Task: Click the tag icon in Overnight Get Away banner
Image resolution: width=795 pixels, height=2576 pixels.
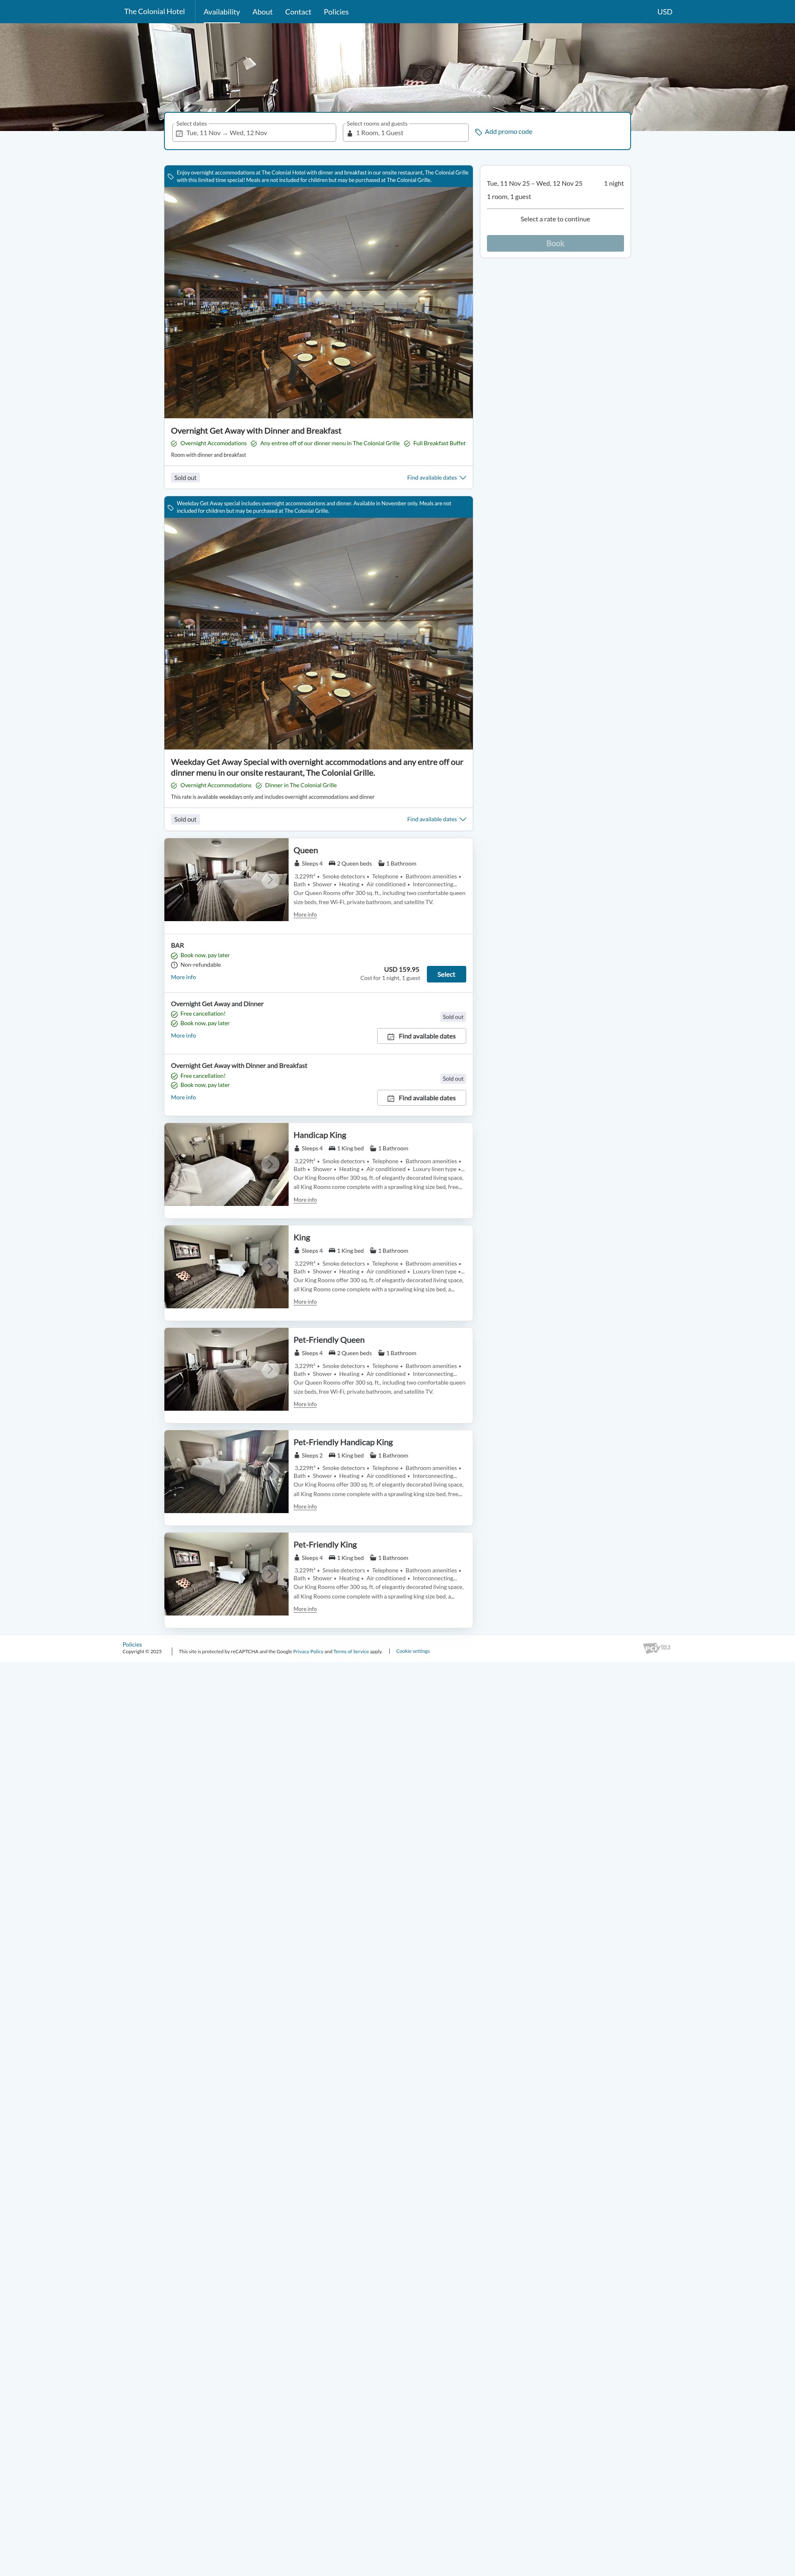Action: click(x=170, y=176)
